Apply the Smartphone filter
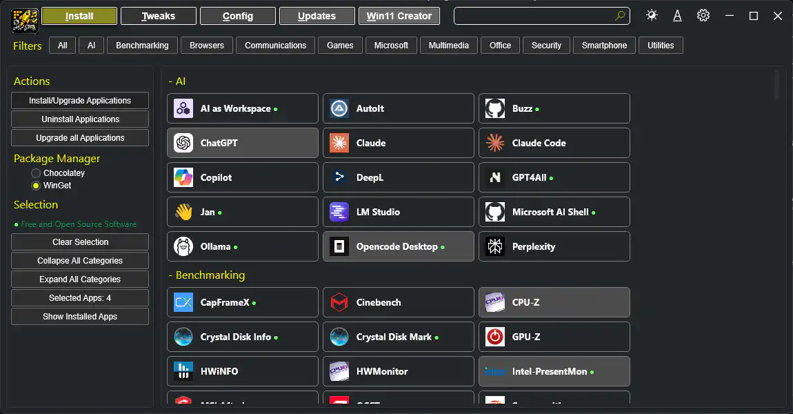This screenshot has height=414, width=793. click(604, 45)
